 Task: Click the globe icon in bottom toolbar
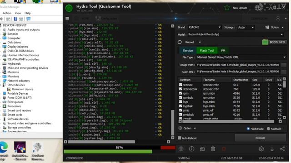(181, 149)
